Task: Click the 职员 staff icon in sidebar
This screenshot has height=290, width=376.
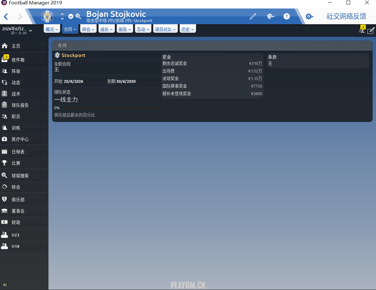Action: pos(4,117)
